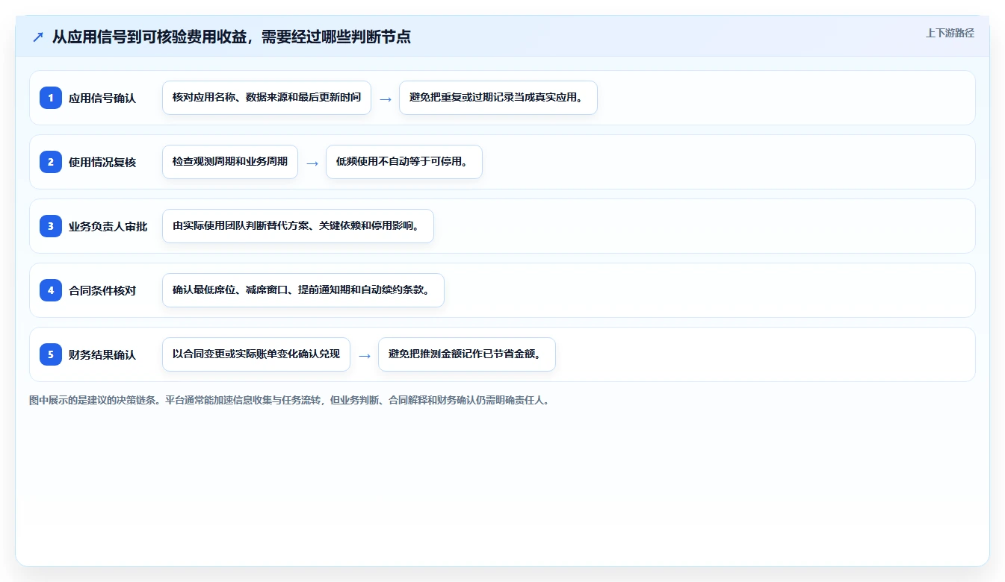Click the box 检查观测周期和业务周期

230,162
